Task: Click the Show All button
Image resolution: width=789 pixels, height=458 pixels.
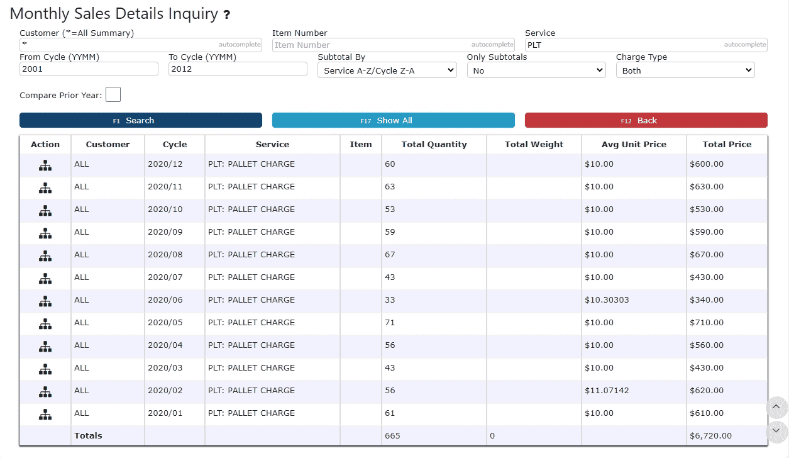Action: click(x=393, y=120)
